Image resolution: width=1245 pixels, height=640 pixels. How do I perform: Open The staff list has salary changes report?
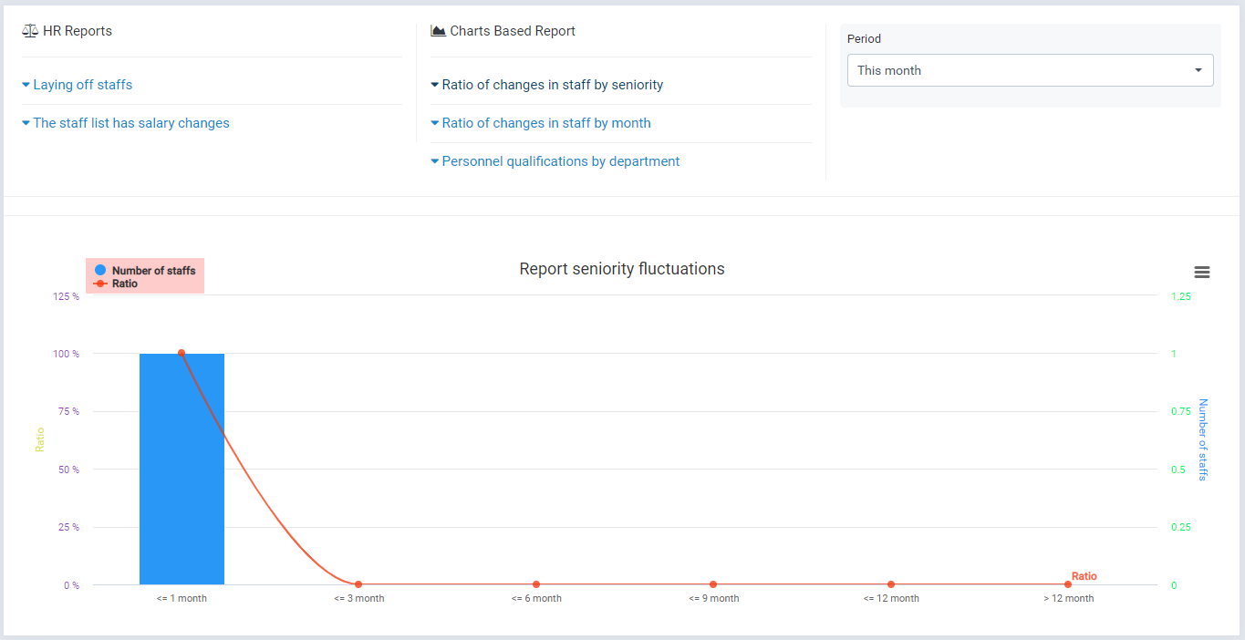(131, 122)
